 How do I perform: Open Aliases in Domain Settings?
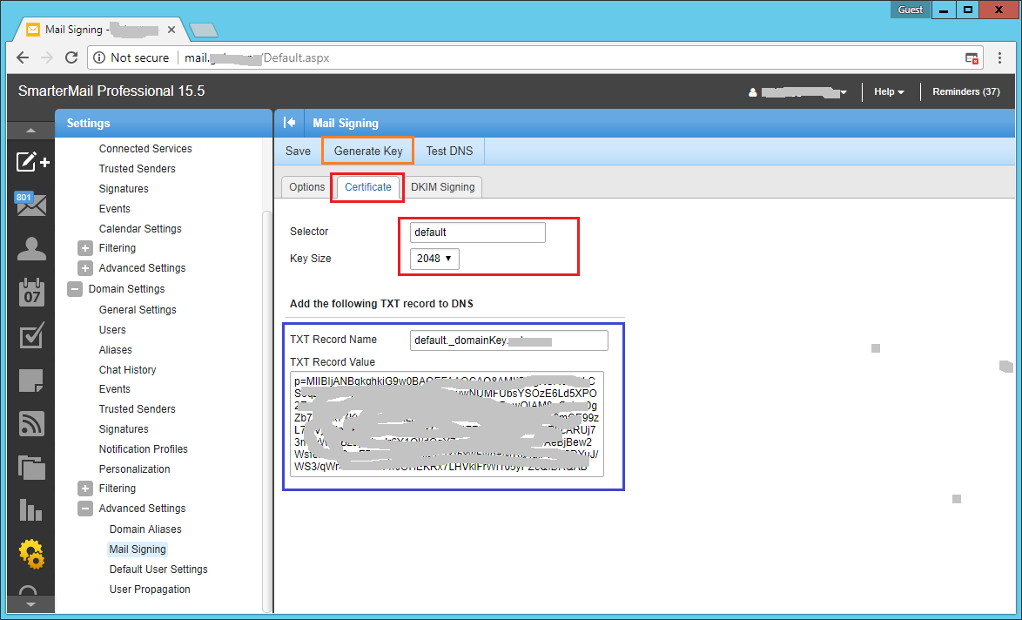[116, 350]
